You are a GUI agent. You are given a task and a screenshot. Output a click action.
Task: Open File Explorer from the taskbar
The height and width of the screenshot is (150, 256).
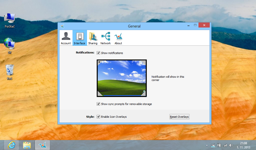27,145
